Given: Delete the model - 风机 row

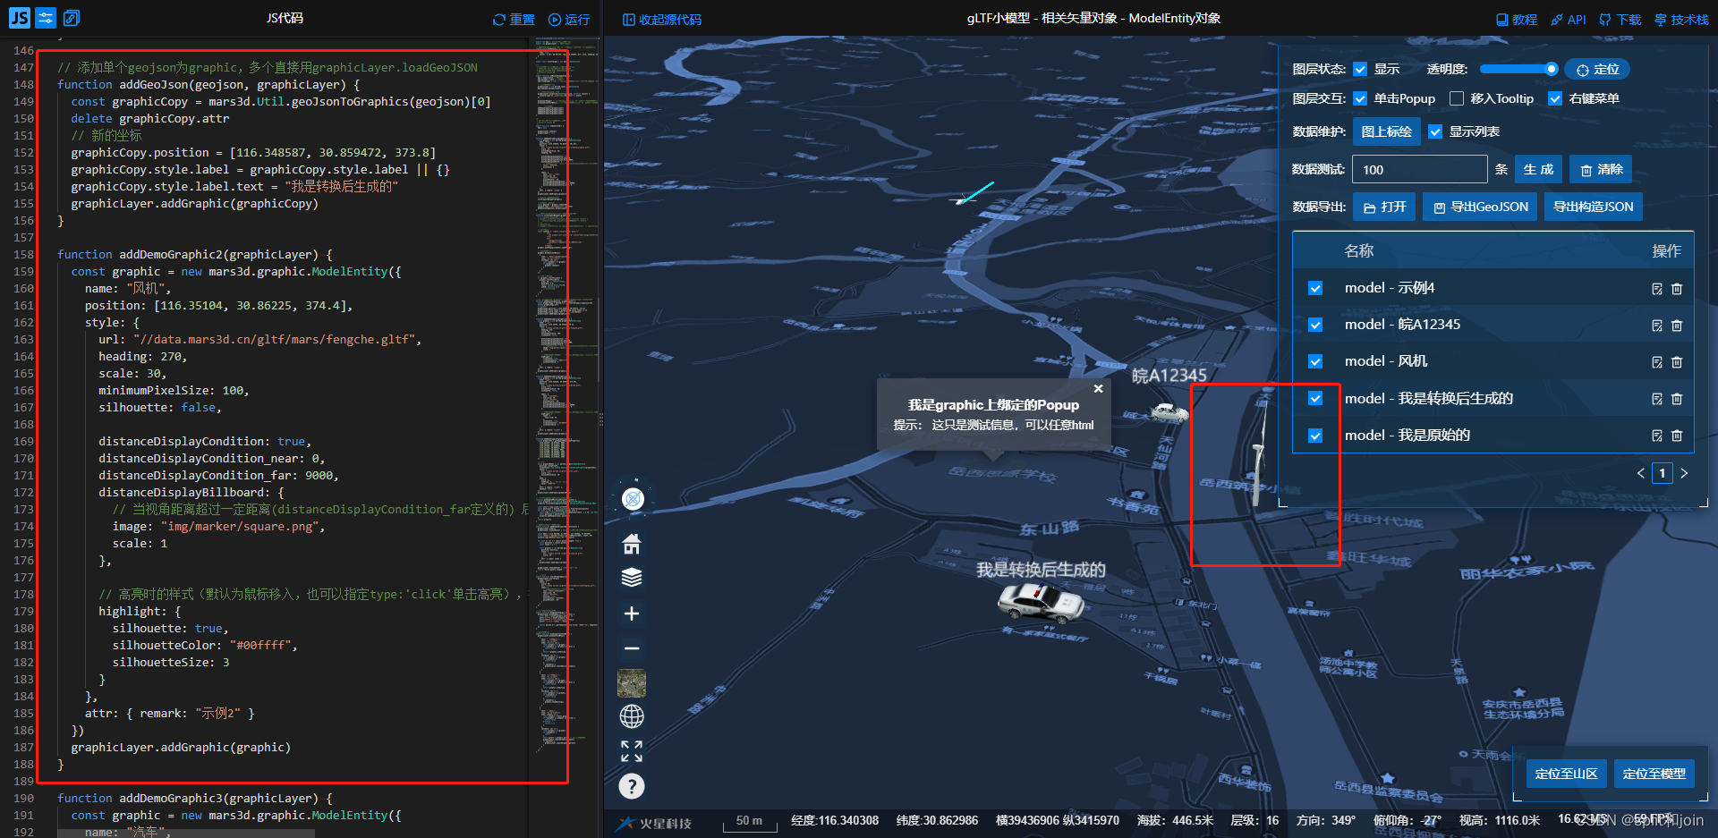Looking at the screenshot, I should (1677, 362).
